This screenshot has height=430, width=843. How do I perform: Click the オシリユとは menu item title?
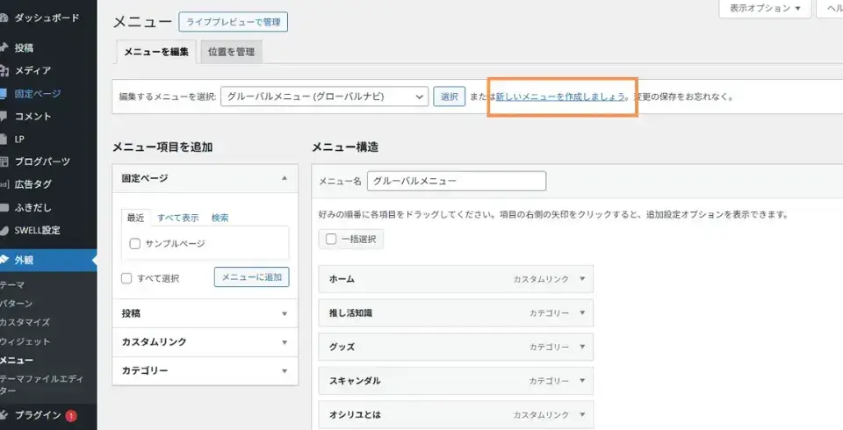[355, 414]
